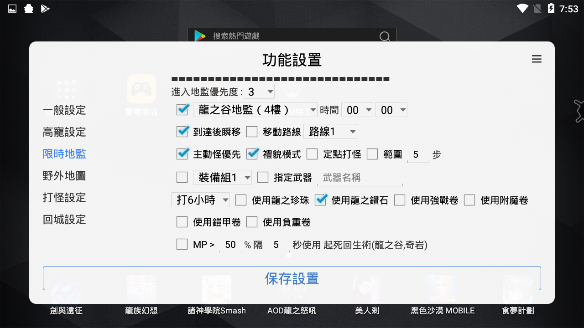Open the 龍族幻想 game icon
The width and height of the screenshot is (584, 328).
[141, 292]
